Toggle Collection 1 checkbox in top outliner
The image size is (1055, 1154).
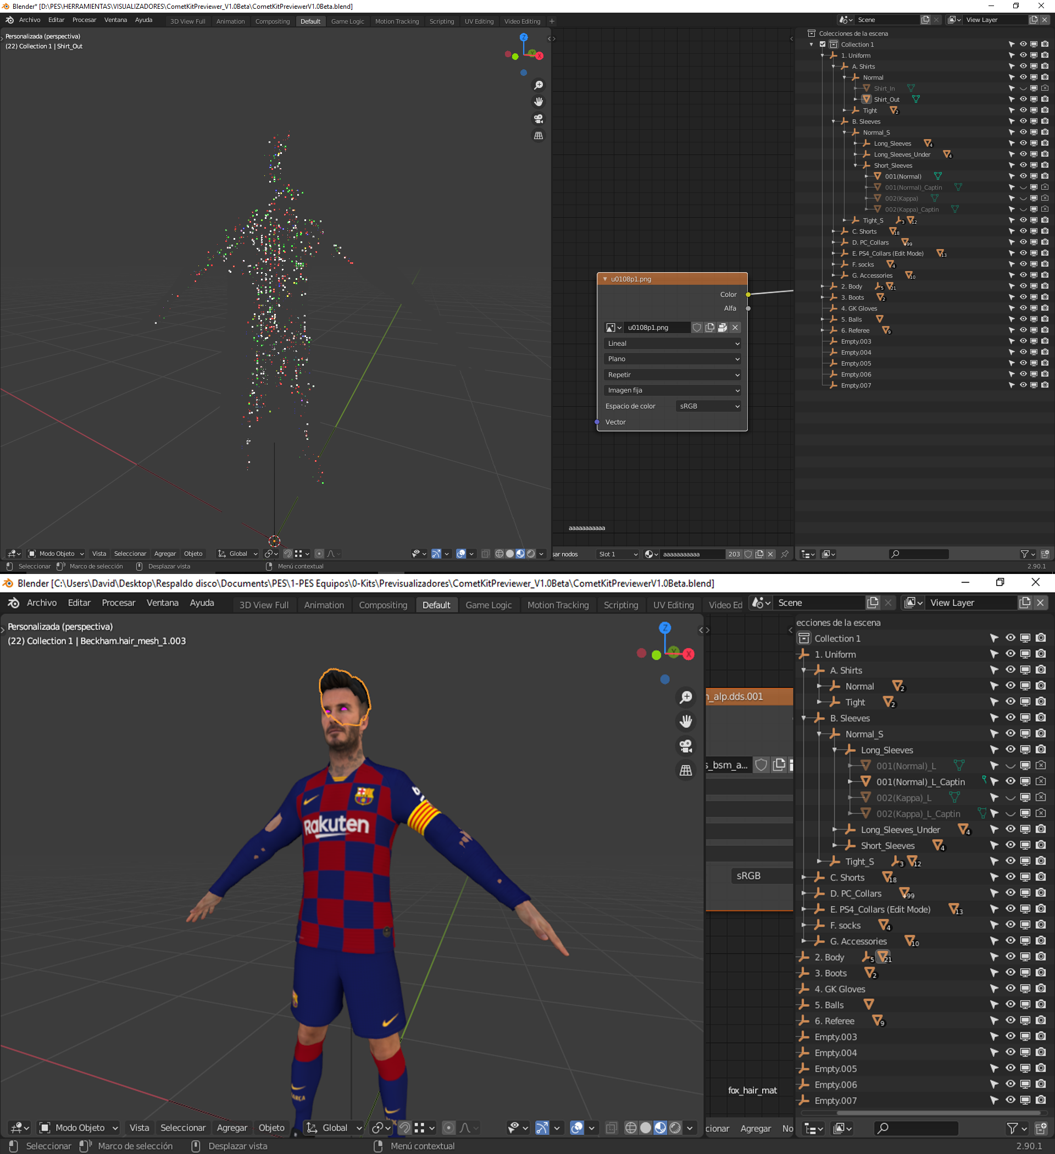[823, 44]
